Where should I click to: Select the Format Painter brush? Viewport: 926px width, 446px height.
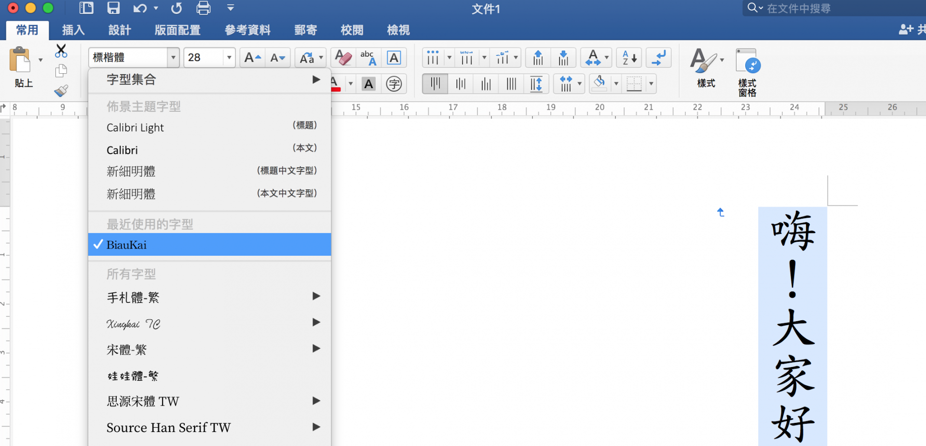click(61, 91)
